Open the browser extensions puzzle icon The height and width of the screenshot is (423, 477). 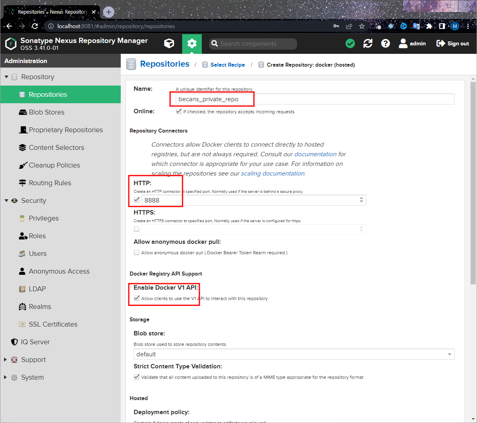pyautogui.click(x=429, y=26)
